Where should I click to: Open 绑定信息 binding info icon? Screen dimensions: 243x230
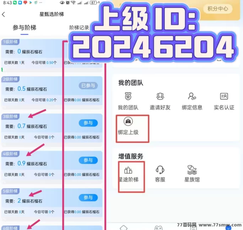click(x=192, y=96)
